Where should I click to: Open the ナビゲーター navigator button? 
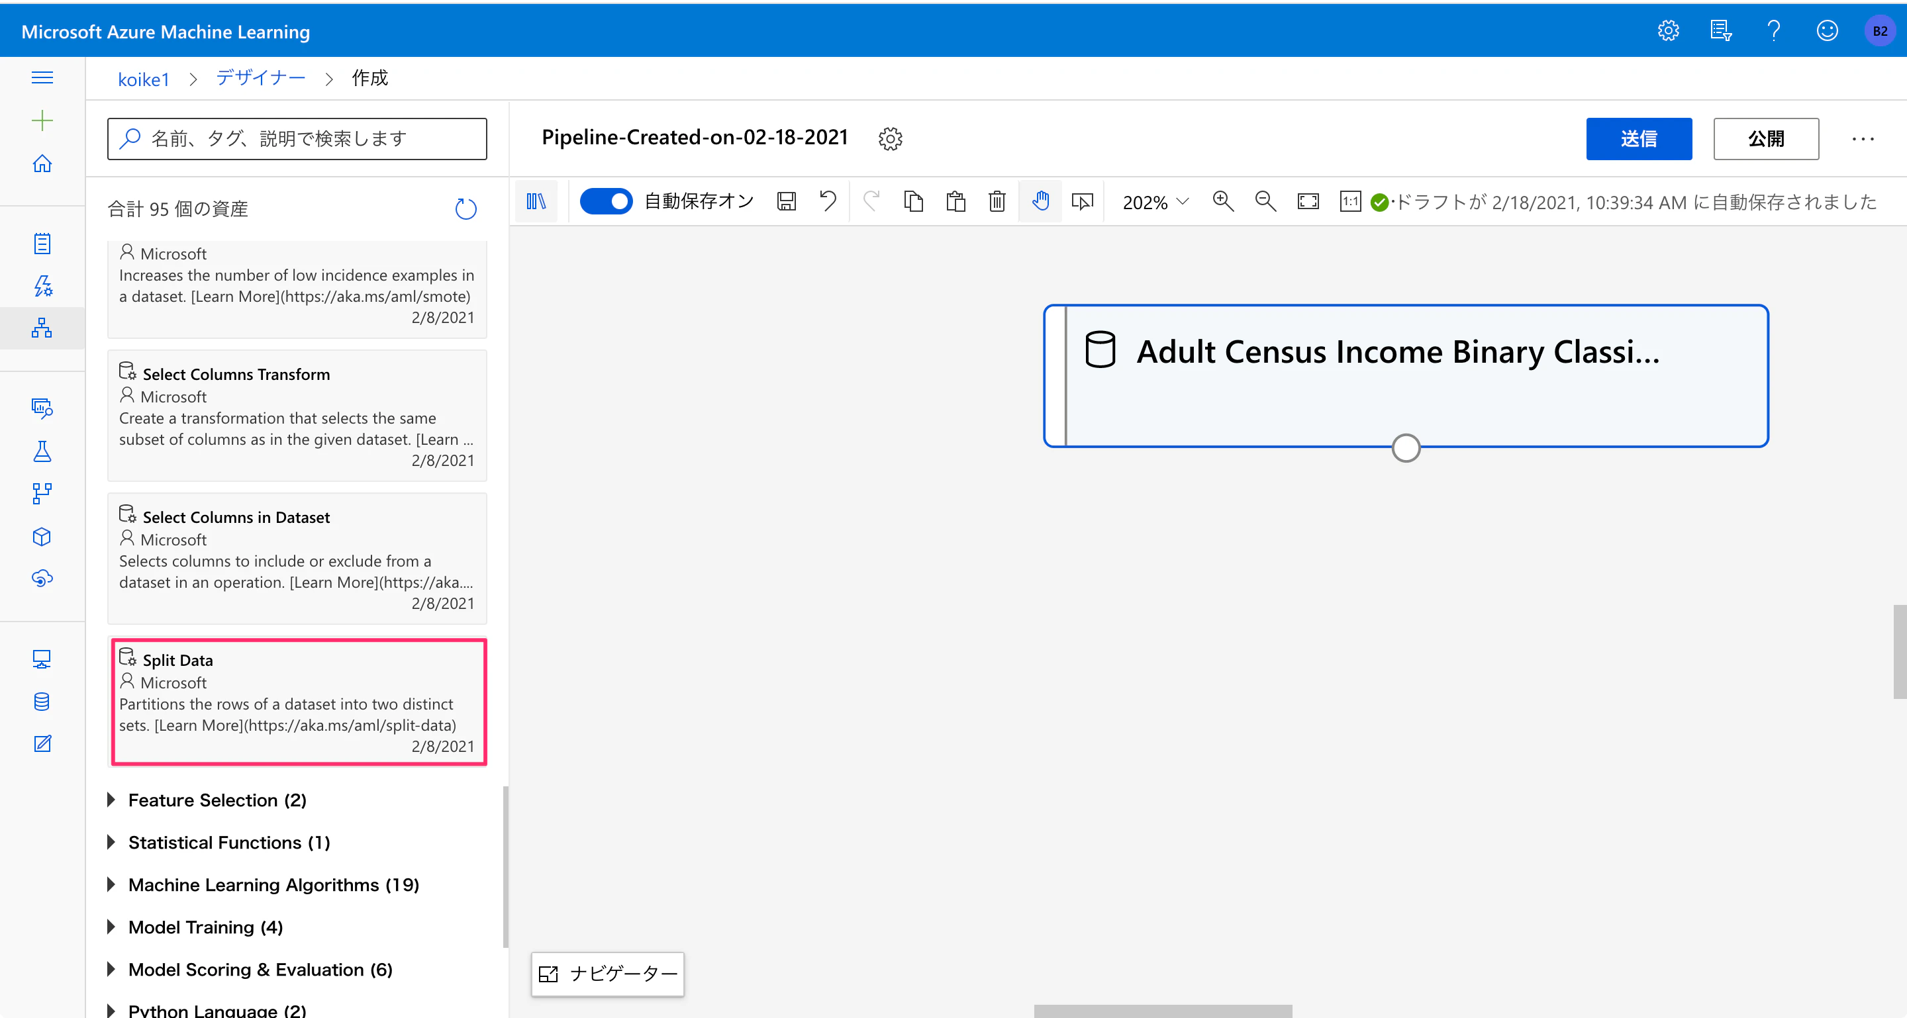608,974
